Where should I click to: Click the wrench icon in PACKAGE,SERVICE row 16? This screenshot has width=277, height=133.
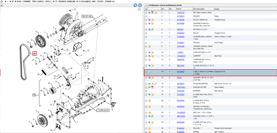[x=155, y=84]
